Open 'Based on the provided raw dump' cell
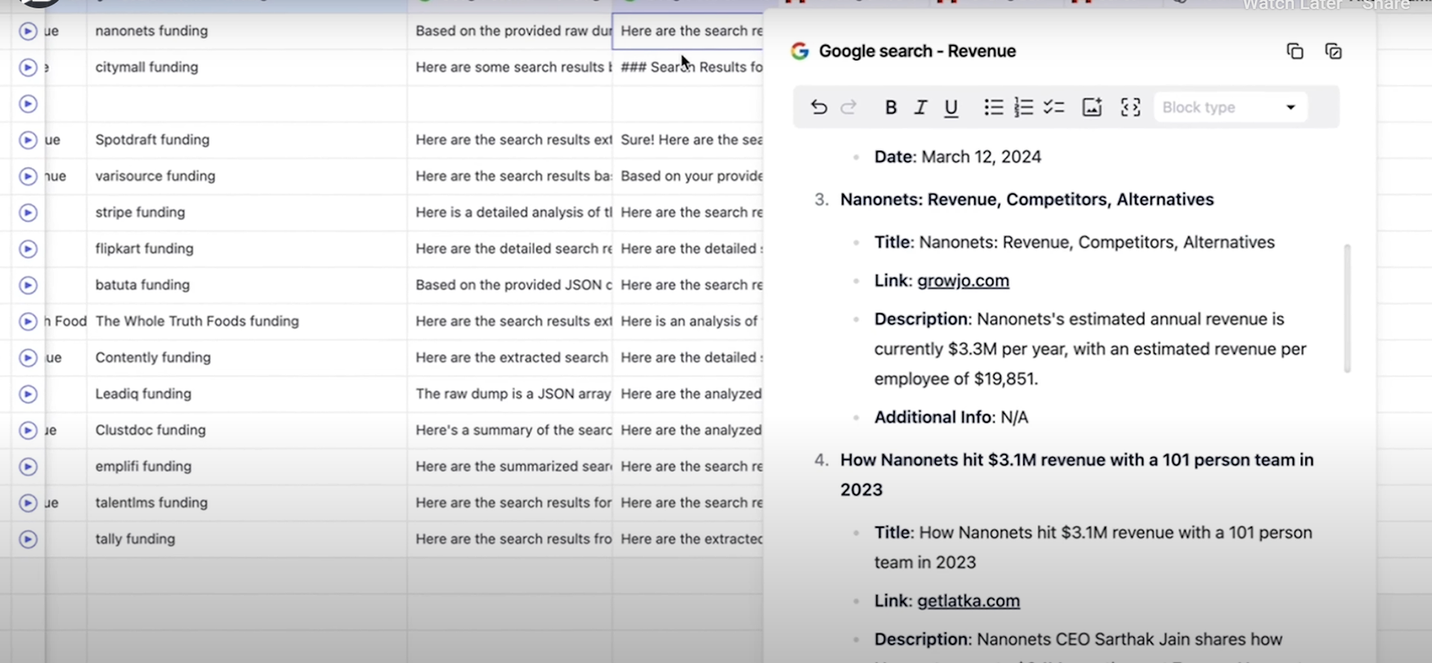 (510, 31)
